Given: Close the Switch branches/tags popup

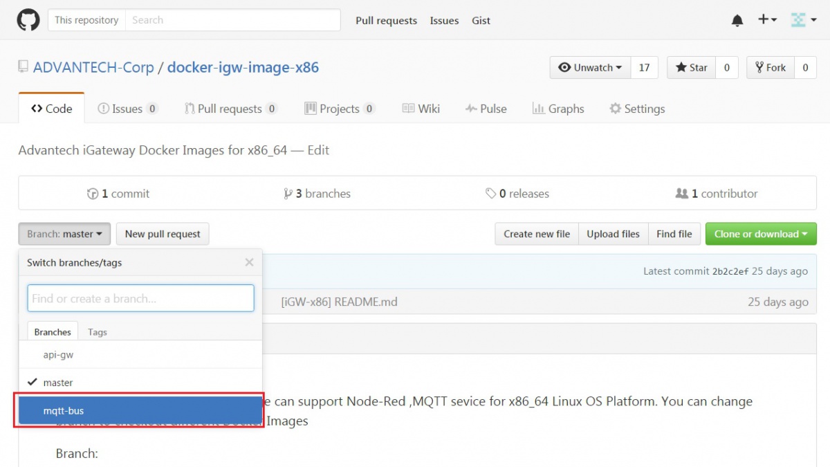Looking at the screenshot, I should pyautogui.click(x=249, y=262).
